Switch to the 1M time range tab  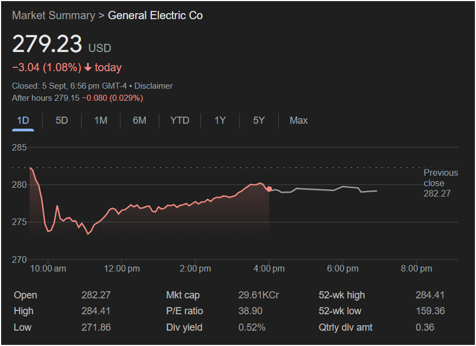(101, 120)
